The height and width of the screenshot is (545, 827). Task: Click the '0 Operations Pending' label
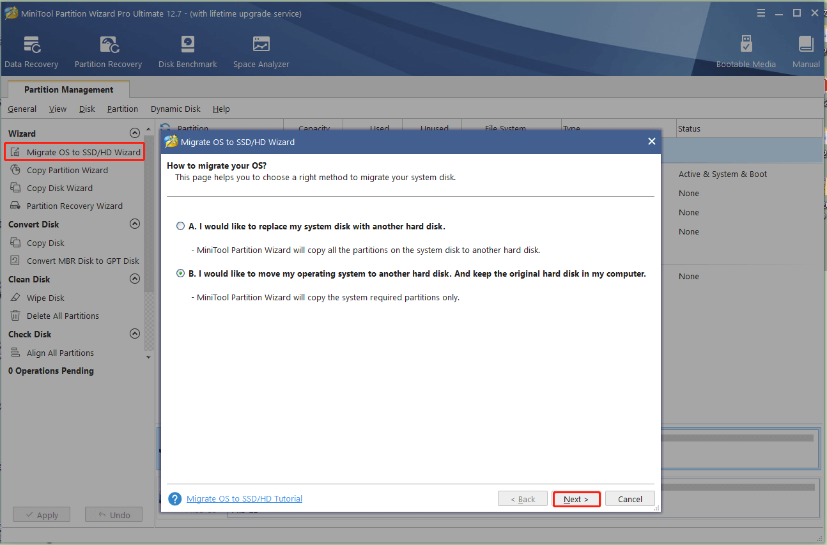click(51, 371)
